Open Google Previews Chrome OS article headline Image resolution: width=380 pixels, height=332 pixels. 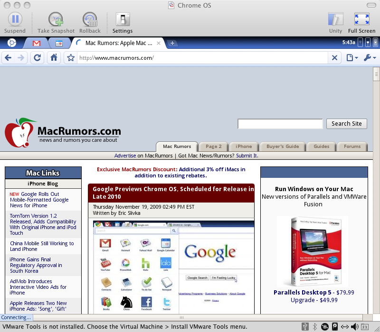(173, 193)
